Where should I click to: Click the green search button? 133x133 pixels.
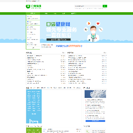pyautogui.click(x=105, y=6)
